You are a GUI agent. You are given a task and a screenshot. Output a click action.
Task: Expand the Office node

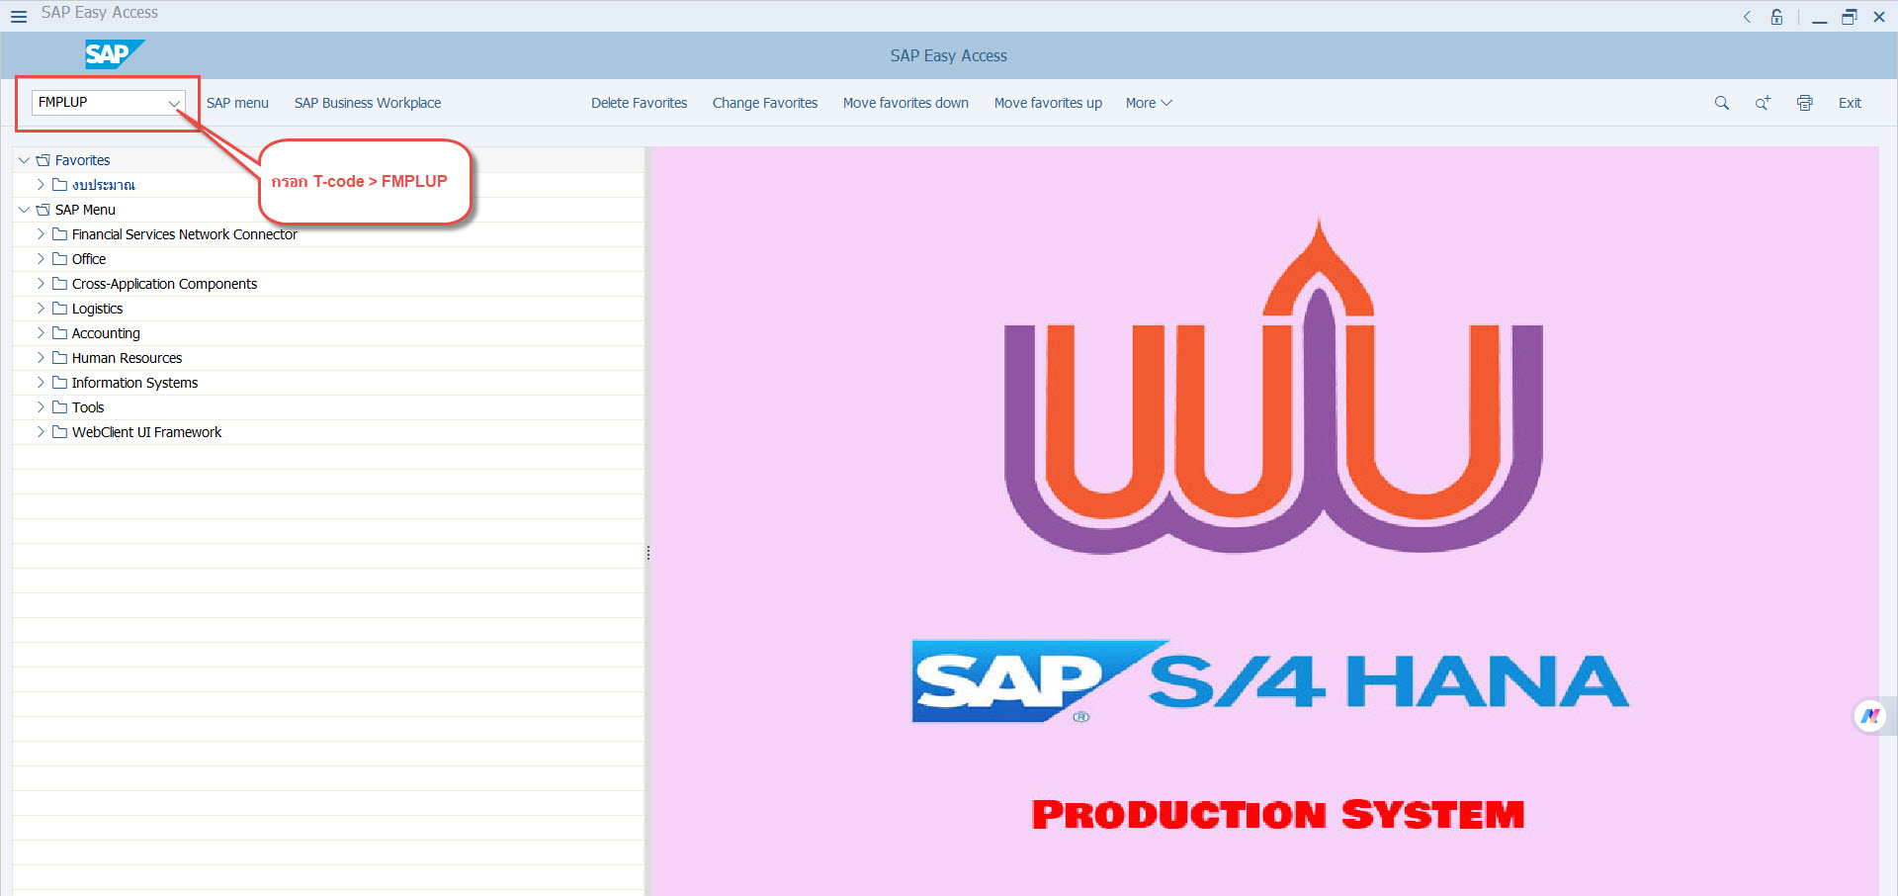click(41, 259)
